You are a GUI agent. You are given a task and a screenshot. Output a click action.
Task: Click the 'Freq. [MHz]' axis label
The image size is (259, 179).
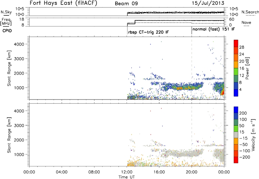(x=6, y=22)
